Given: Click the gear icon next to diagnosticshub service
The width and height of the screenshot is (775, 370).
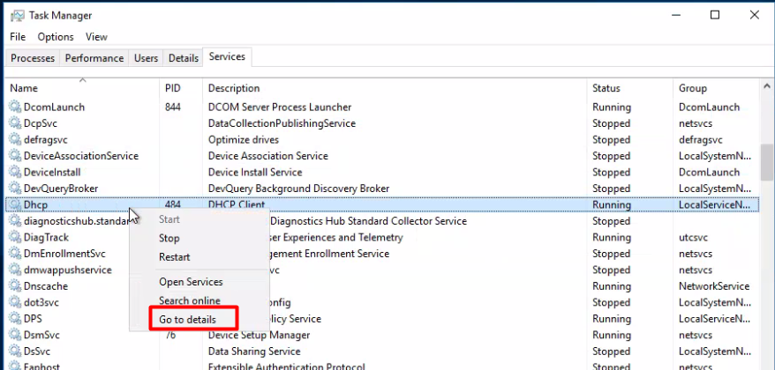Looking at the screenshot, I should point(16,221).
